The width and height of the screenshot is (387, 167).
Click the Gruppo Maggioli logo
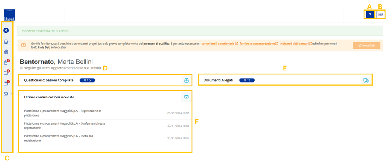coord(9,15)
